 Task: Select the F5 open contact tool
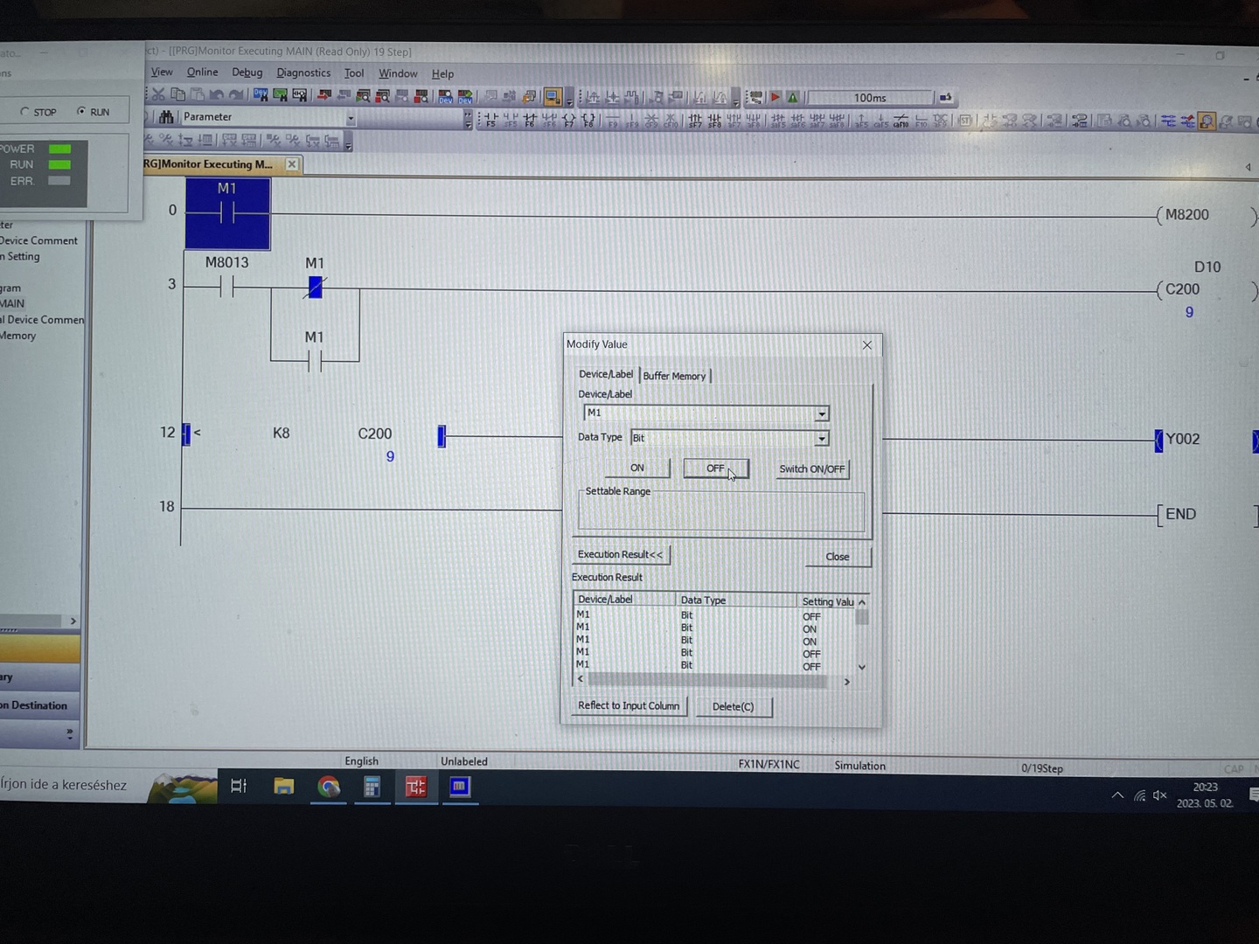pos(491,120)
